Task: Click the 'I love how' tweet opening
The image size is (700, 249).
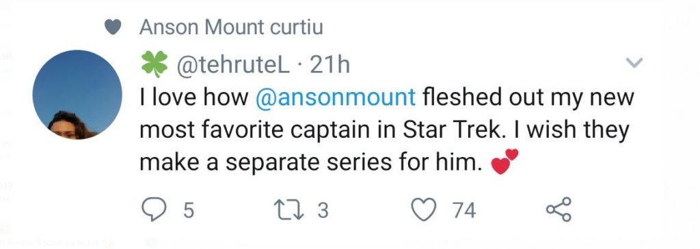Action: click(194, 98)
